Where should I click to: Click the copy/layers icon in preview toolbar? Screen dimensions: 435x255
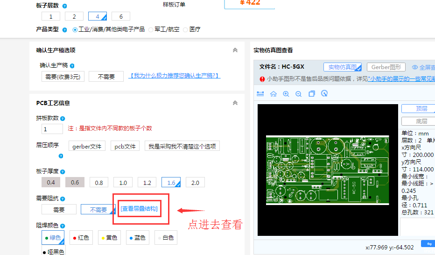(x=312, y=94)
